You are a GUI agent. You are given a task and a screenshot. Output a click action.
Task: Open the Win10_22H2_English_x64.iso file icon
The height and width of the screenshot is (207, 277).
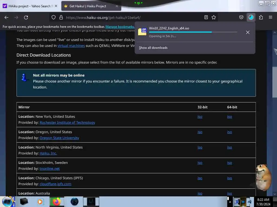[142, 32]
